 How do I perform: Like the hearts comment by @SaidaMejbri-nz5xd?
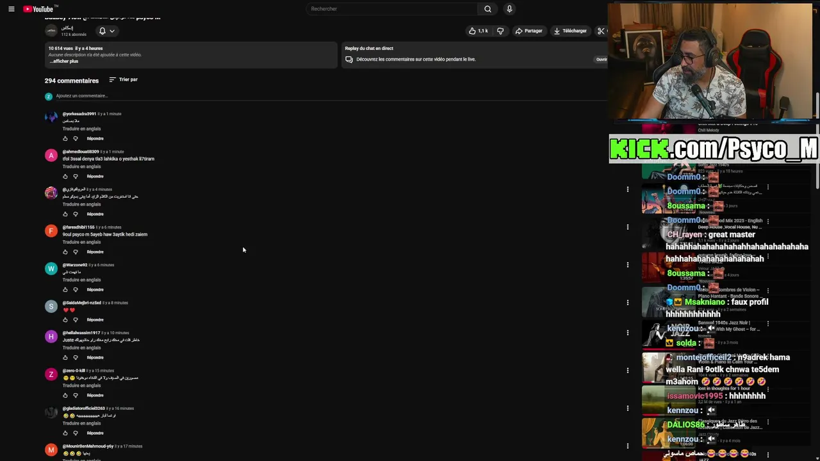pos(65,319)
